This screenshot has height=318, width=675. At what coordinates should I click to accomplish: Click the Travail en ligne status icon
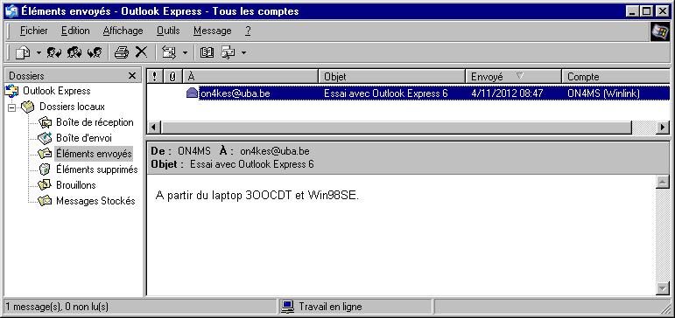287,307
